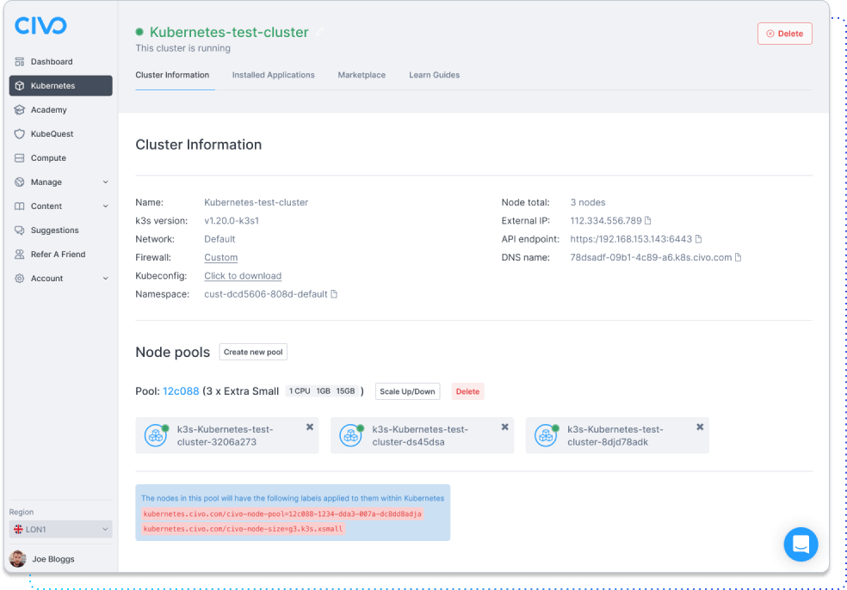Click the civo-node-pool label text
The height and width of the screenshot is (590, 847).
[282, 514]
